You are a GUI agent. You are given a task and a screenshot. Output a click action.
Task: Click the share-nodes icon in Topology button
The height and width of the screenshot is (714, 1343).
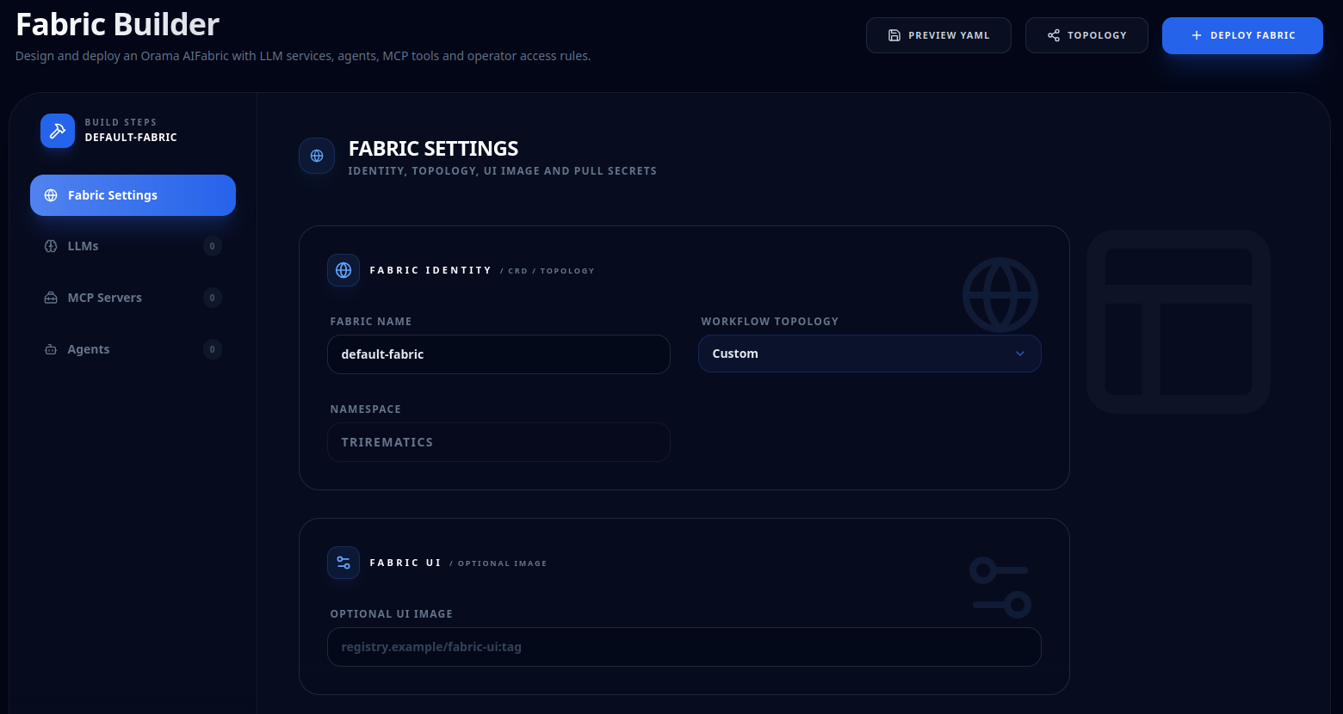click(1054, 35)
